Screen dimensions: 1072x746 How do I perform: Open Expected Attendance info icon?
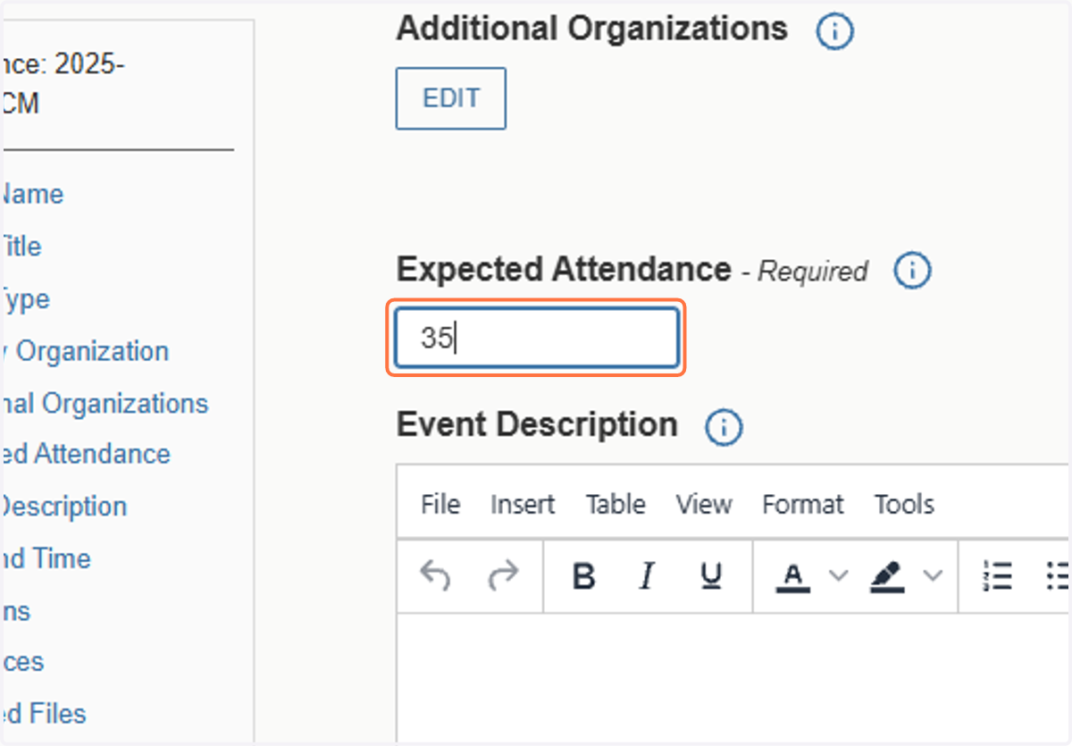pyautogui.click(x=913, y=271)
